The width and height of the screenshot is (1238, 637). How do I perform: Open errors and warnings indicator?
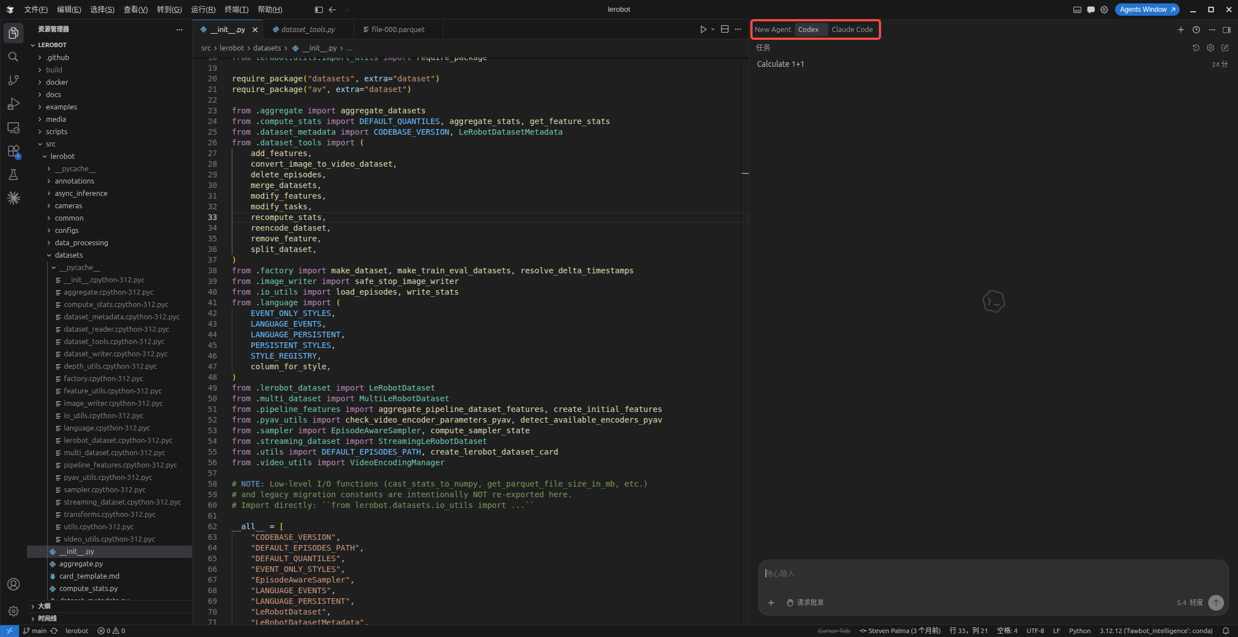point(111,631)
